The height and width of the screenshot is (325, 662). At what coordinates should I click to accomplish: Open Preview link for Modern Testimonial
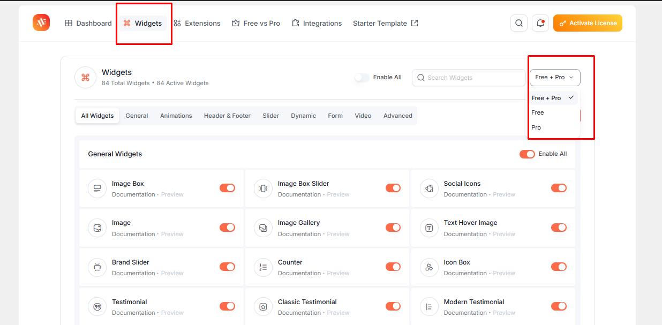(504, 313)
